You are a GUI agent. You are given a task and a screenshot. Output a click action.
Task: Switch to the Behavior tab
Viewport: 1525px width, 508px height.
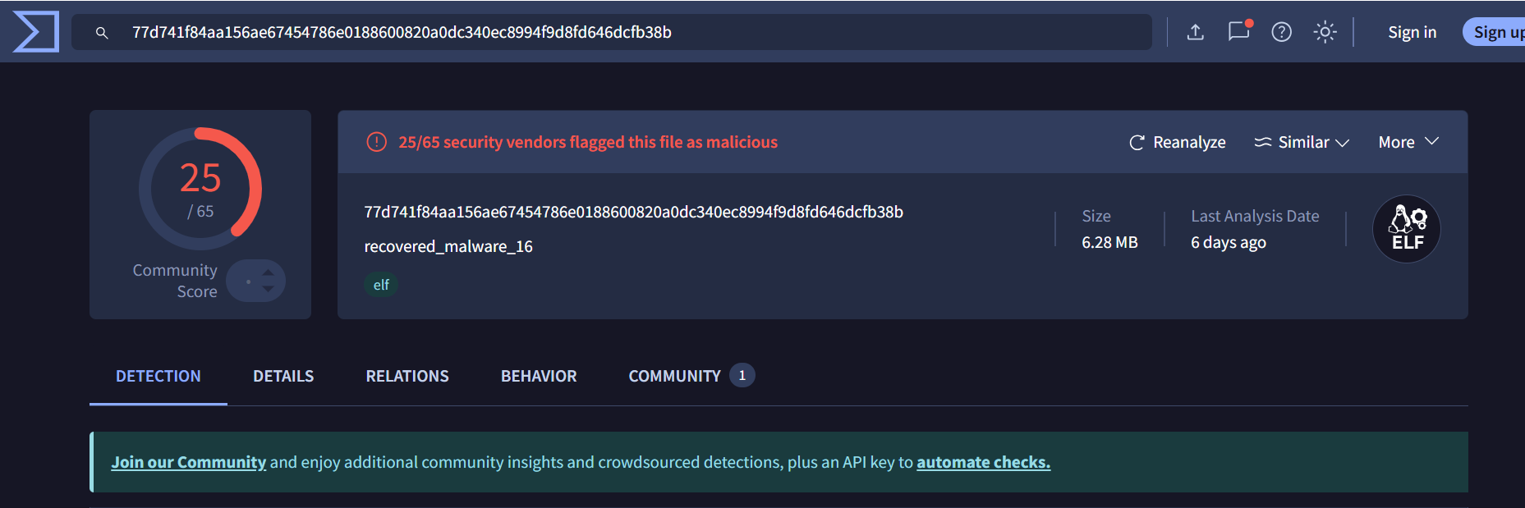tap(538, 376)
